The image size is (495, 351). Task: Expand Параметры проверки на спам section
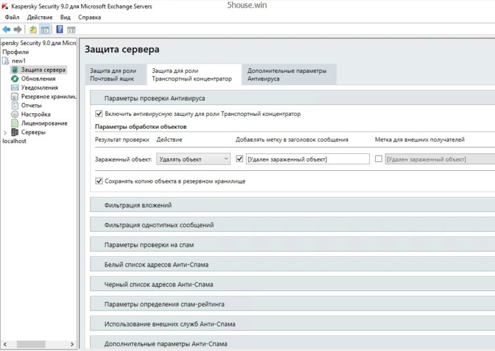pos(293,245)
